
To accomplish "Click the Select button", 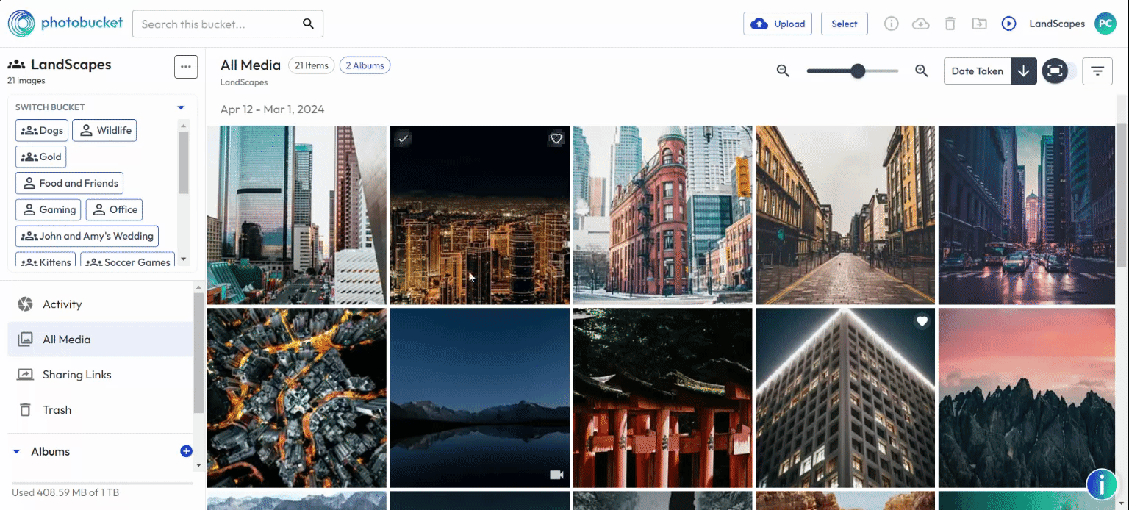I will pos(845,24).
